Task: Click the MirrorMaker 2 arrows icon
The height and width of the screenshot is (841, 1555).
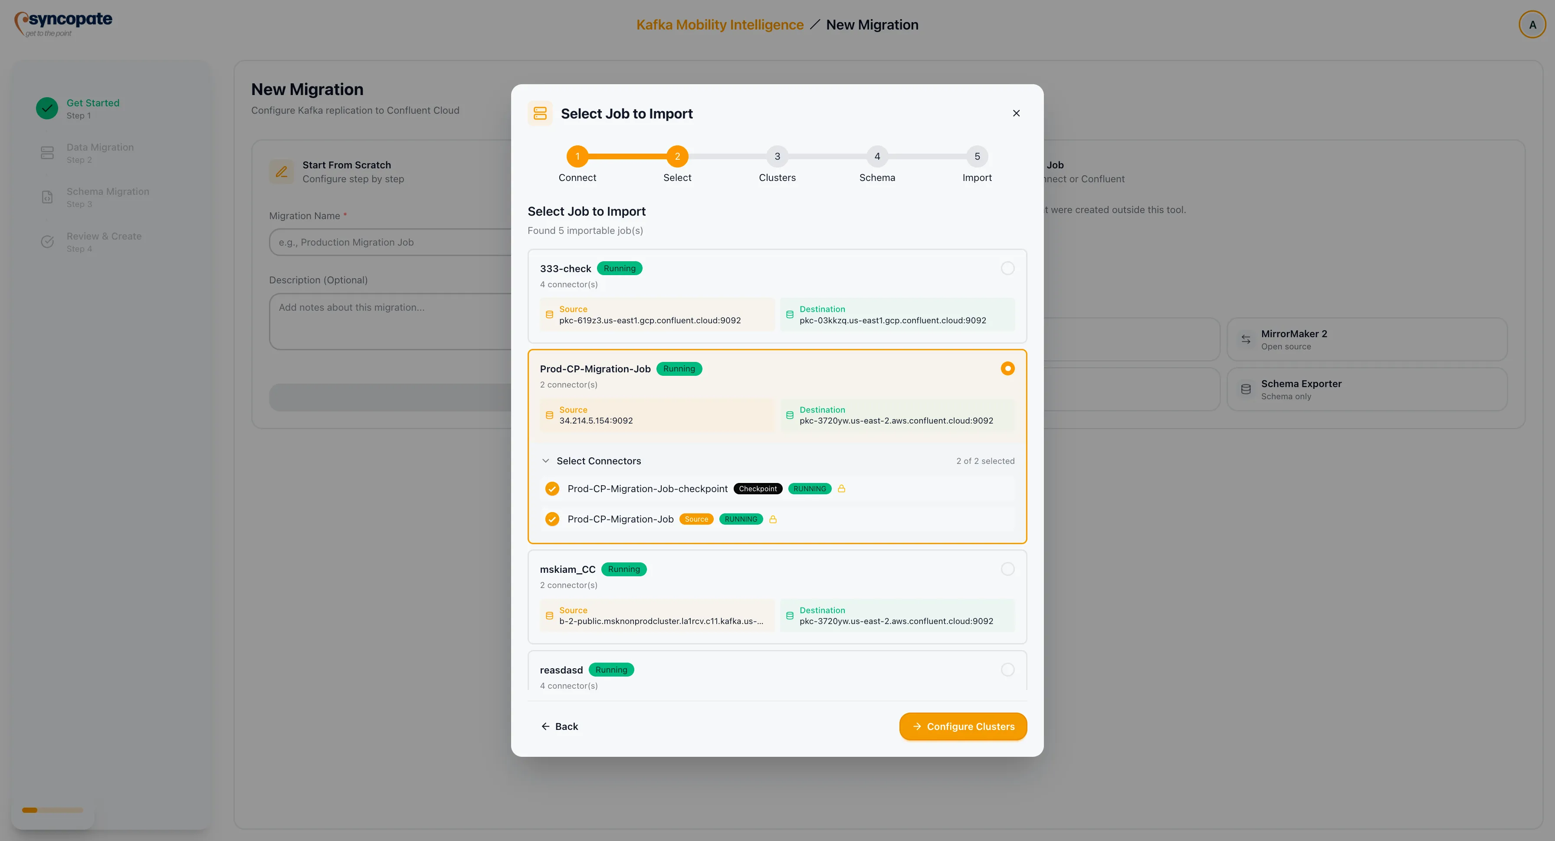Action: pyautogui.click(x=1246, y=338)
